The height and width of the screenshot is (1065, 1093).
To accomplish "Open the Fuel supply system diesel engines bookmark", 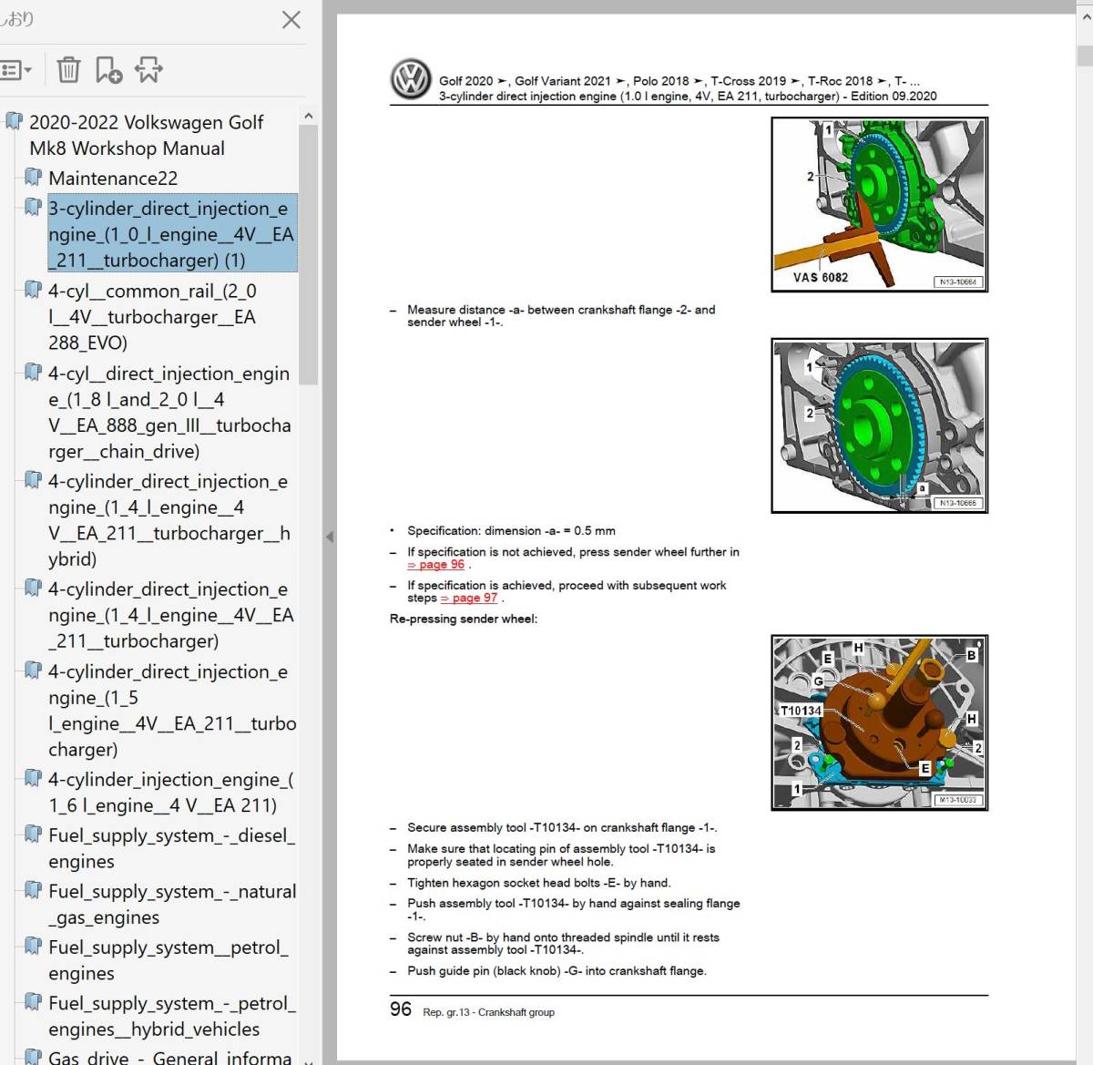I will pos(172,848).
